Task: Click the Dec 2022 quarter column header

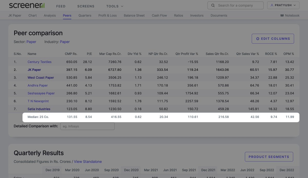Action: [x=287, y=170]
